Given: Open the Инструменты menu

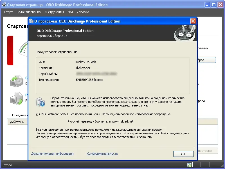Looking at the screenshot, I should [54, 12].
